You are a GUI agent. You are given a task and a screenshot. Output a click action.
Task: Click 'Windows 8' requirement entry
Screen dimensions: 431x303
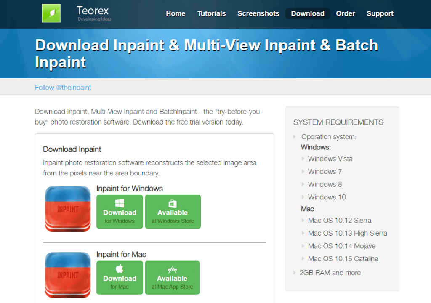click(325, 184)
